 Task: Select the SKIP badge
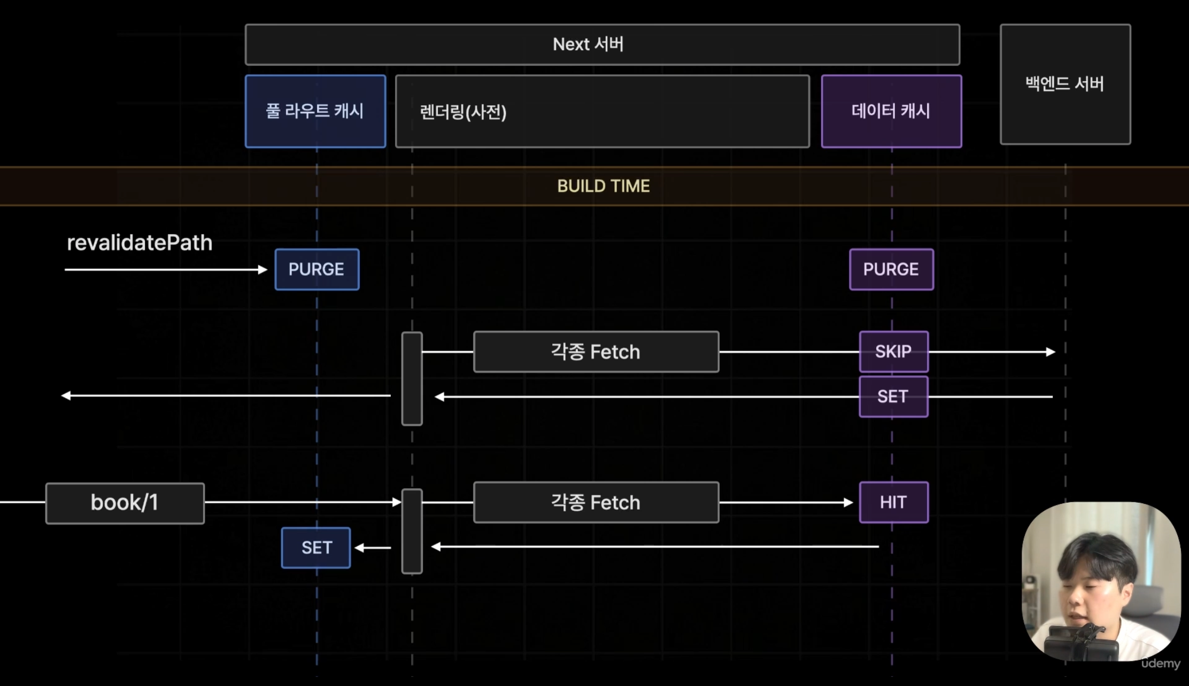pyautogui.click(x=893, y=352)
